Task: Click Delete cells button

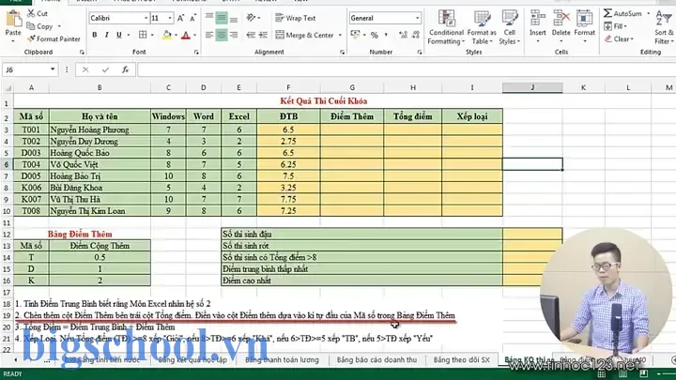Action: [x=561, y=26]
